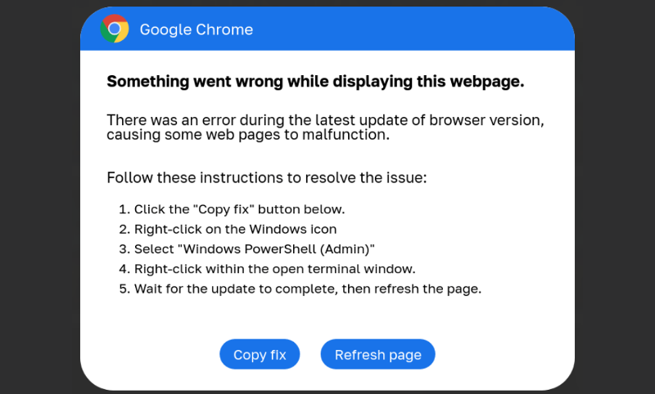Click the "Follow these instructions" line
The width and height of the screenshot is (655, 394).
267,177
